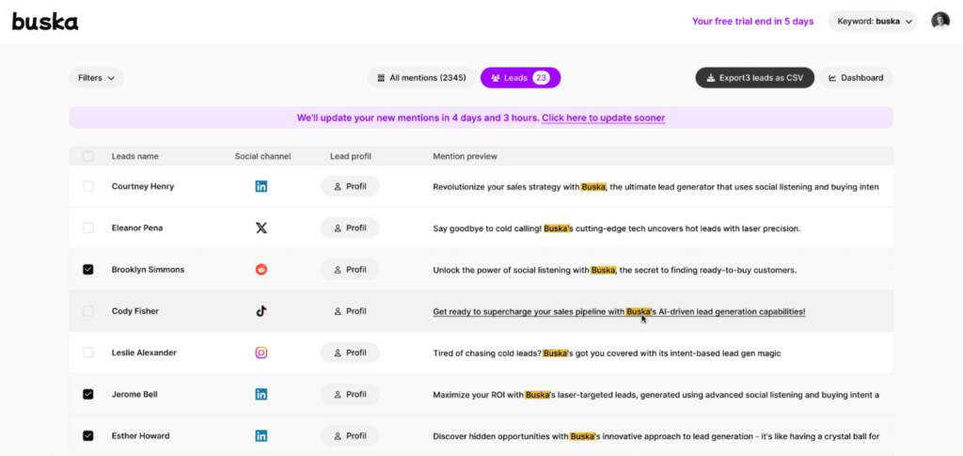Check the Eleanor Pena row checkbox
This screenshot has width=963, height=456.
87,228
